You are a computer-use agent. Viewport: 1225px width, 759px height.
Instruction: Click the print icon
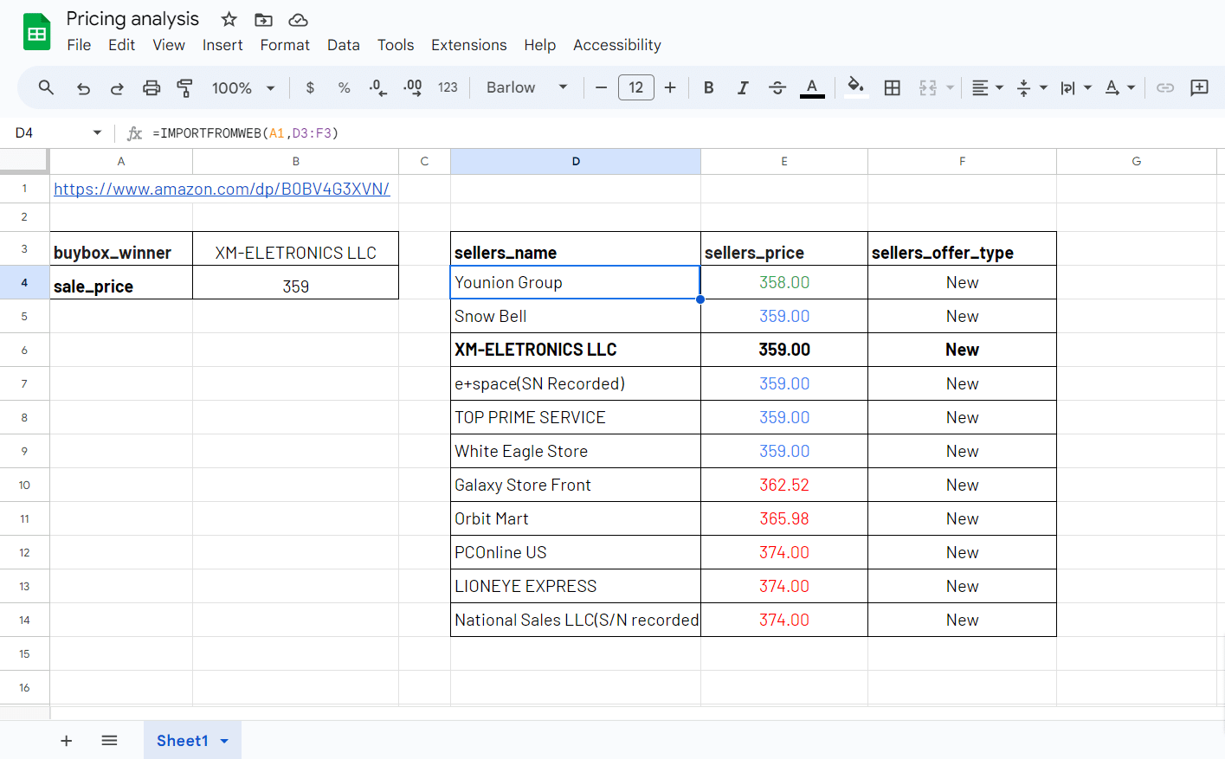[x=152, y=87]
